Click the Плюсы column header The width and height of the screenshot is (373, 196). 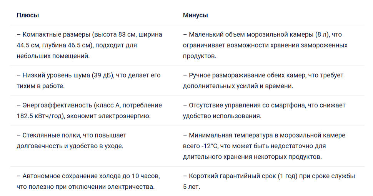pos(28,15)
